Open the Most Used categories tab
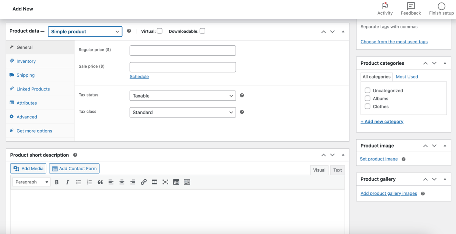Screen dimensions: 456x234 407,76
